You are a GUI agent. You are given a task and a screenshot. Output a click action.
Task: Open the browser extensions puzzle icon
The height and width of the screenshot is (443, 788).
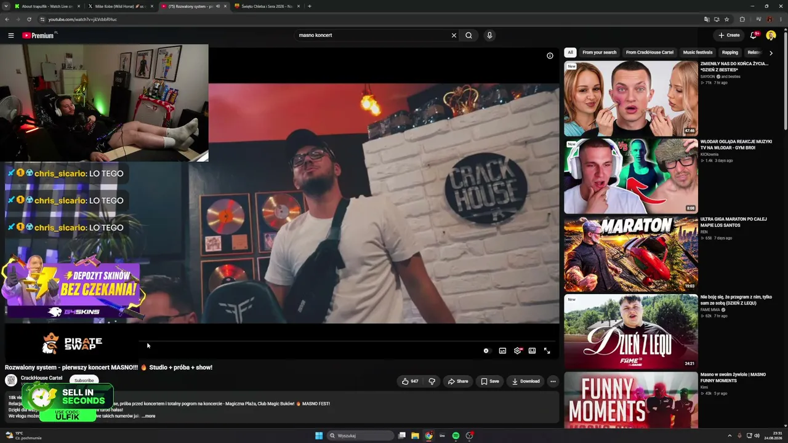[x=742, y=19]
